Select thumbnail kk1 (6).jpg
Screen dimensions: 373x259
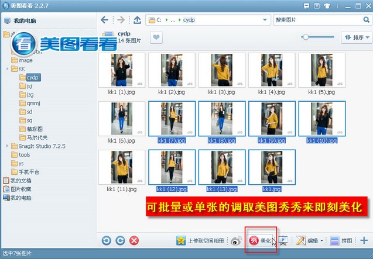[122, 119]
